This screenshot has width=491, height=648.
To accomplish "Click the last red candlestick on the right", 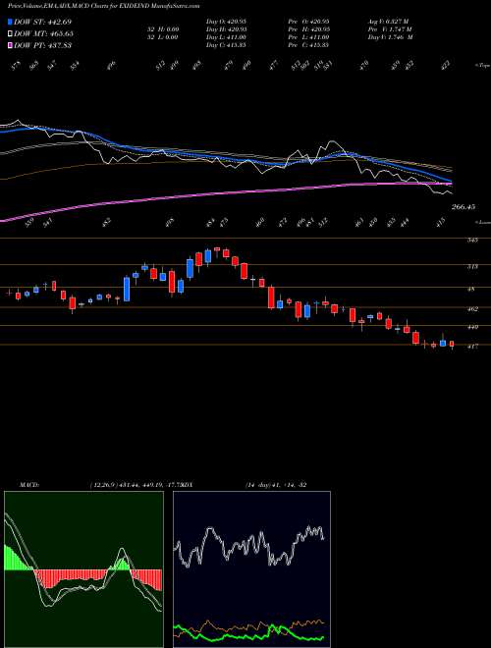I will (x=452, y=344).
